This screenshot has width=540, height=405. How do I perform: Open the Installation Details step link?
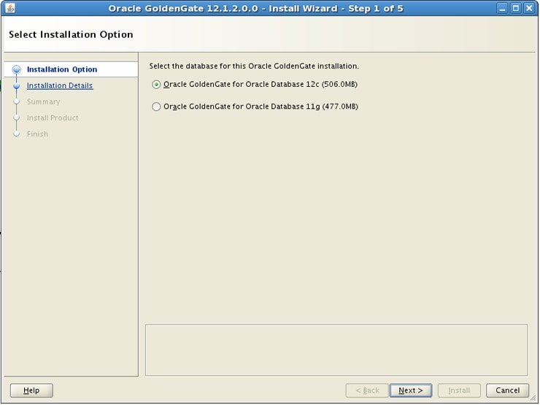click(60, 85)
